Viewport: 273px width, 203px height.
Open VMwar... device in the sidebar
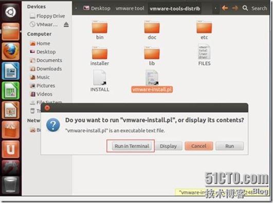point(44,25)
